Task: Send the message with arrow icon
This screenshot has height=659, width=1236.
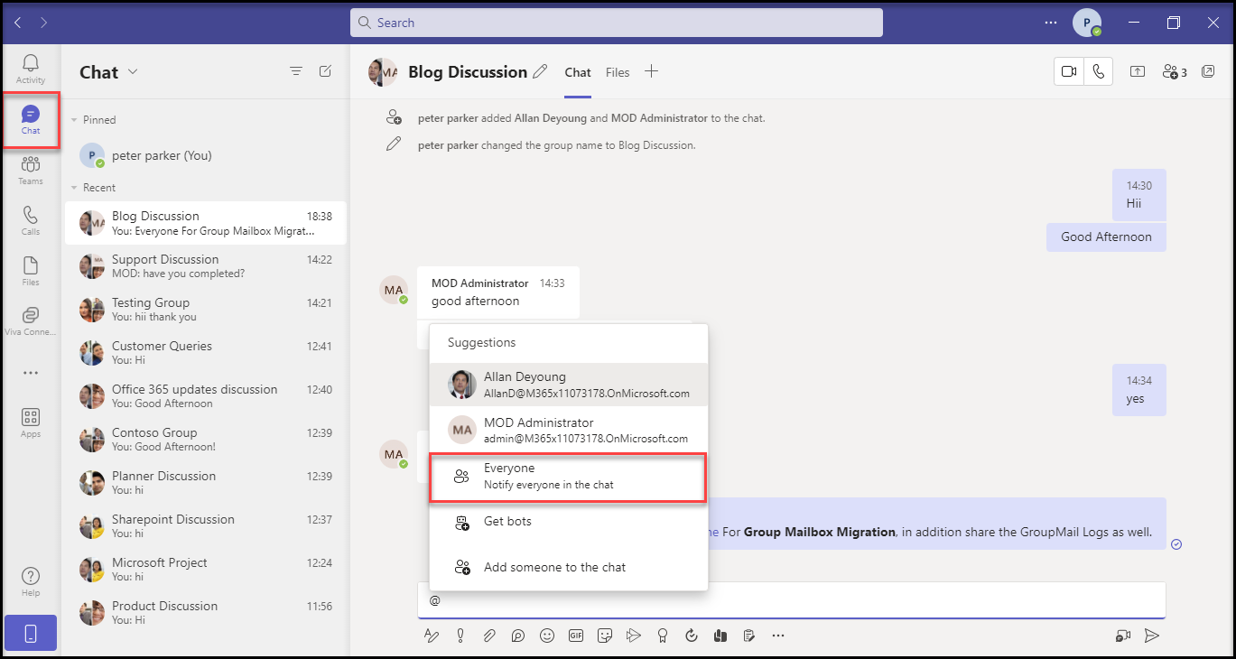Action: (1151, 636)
